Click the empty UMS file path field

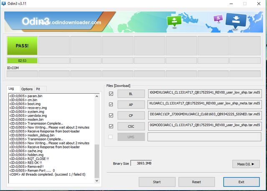point(204,137)
